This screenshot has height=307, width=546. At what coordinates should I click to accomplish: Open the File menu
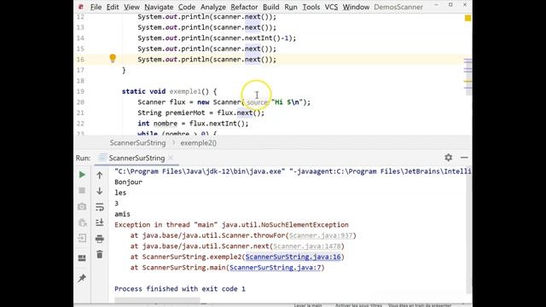(x=96, y=7)
